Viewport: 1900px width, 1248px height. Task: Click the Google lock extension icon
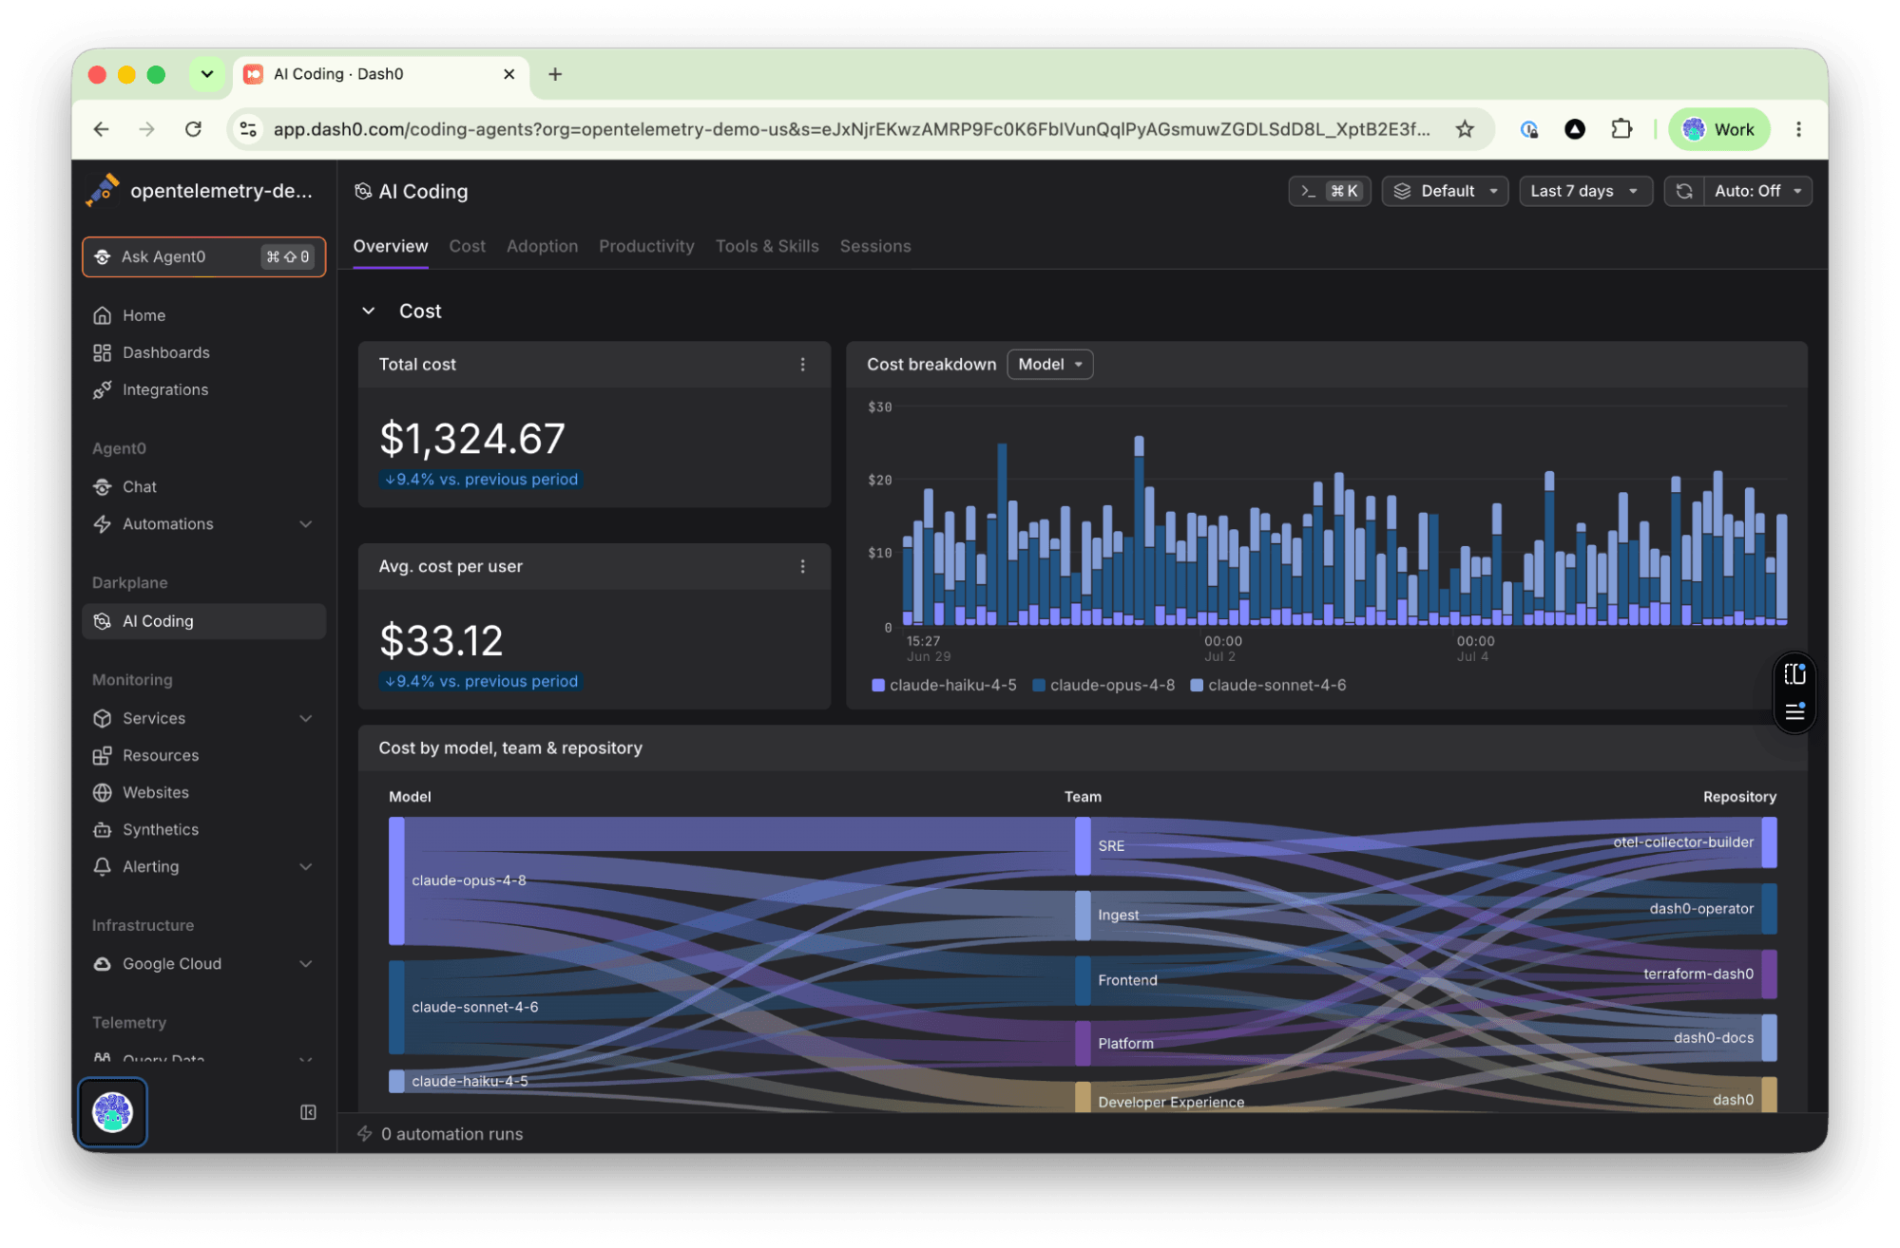[x=1528, y=129]
